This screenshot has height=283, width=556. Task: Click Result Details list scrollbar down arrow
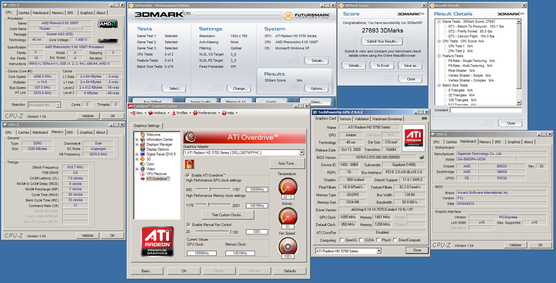(519, 103)
